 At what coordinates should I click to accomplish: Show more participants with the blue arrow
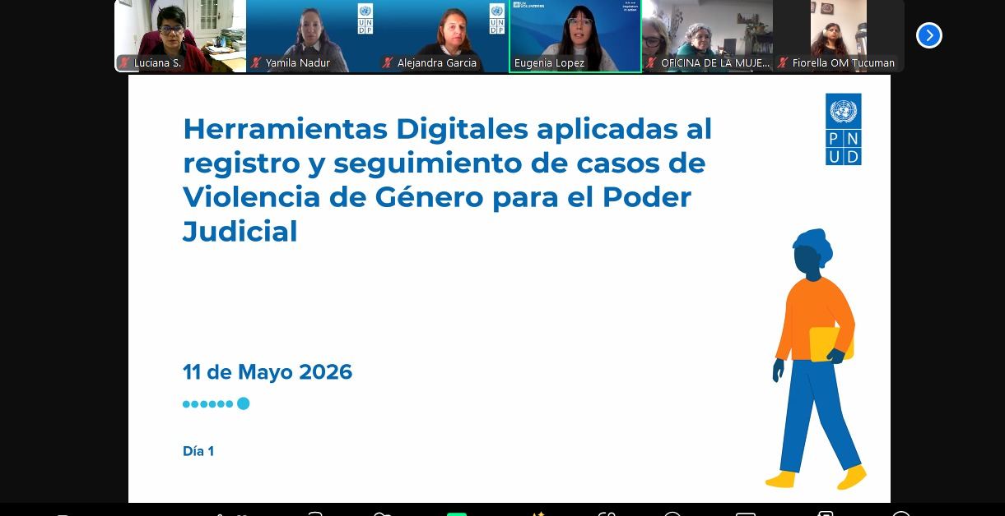928,35
